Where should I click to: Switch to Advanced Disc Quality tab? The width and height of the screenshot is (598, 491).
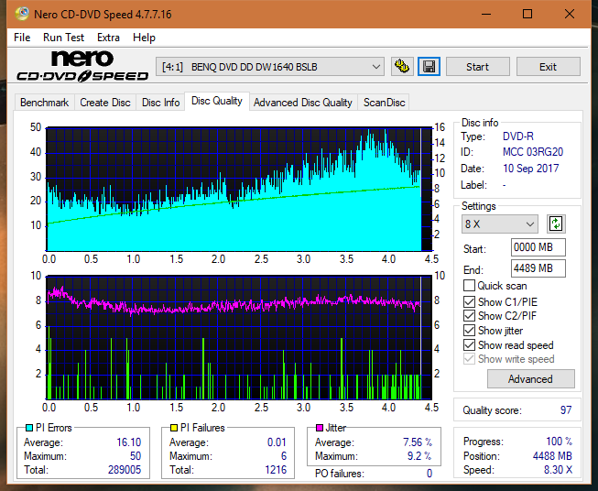click(303, 103)
